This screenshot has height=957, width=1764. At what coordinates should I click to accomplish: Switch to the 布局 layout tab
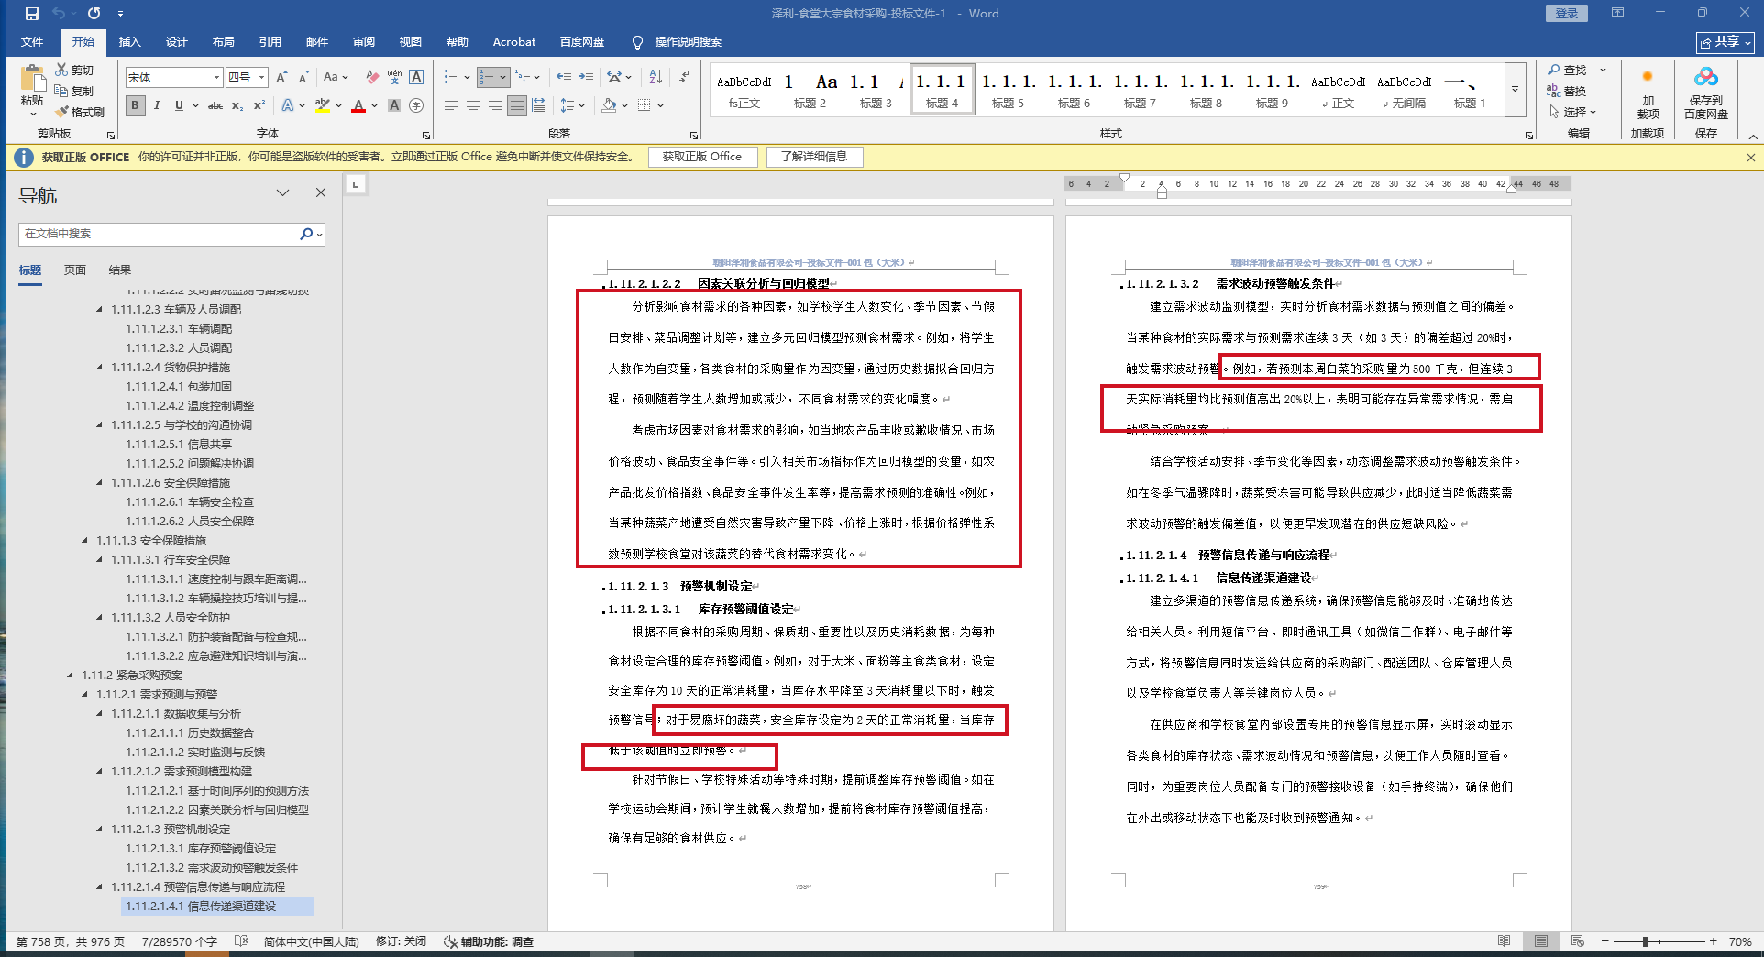point(224,41)
